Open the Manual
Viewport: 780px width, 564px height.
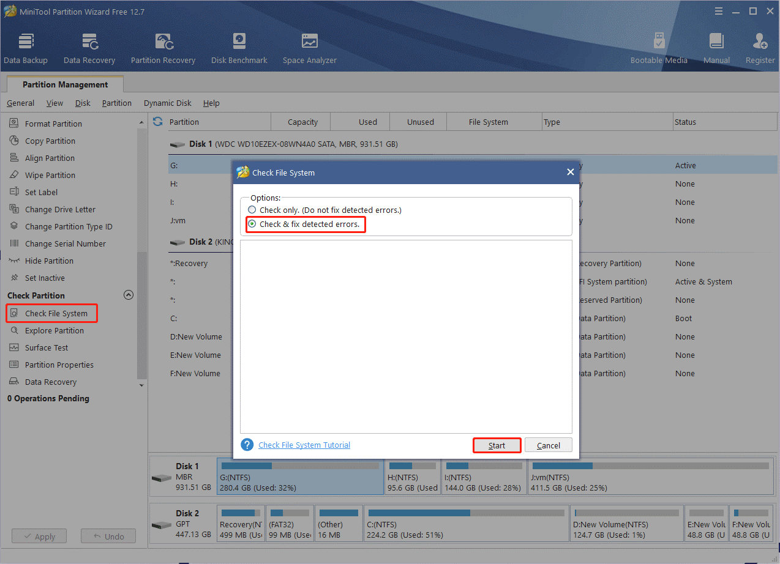click(716, 48)
